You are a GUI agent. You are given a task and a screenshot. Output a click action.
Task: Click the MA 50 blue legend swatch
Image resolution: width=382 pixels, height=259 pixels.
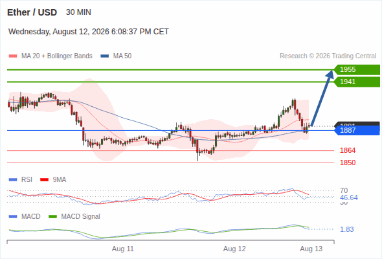[105, 56]
